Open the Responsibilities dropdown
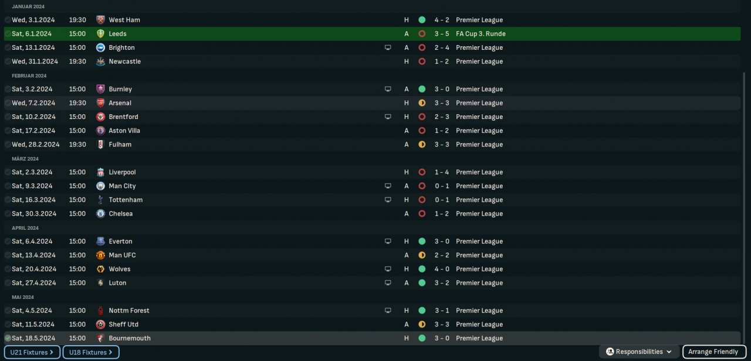 pos(639,352)
